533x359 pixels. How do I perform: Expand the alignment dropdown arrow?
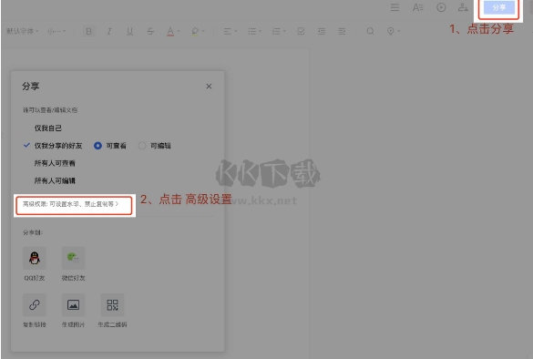point(236,31)
